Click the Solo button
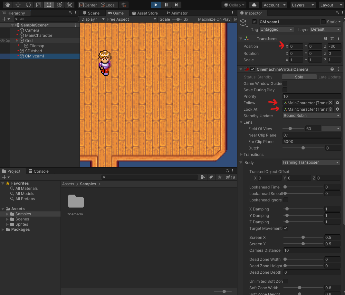This screenshot has width=345, height=295. (299, 77)
